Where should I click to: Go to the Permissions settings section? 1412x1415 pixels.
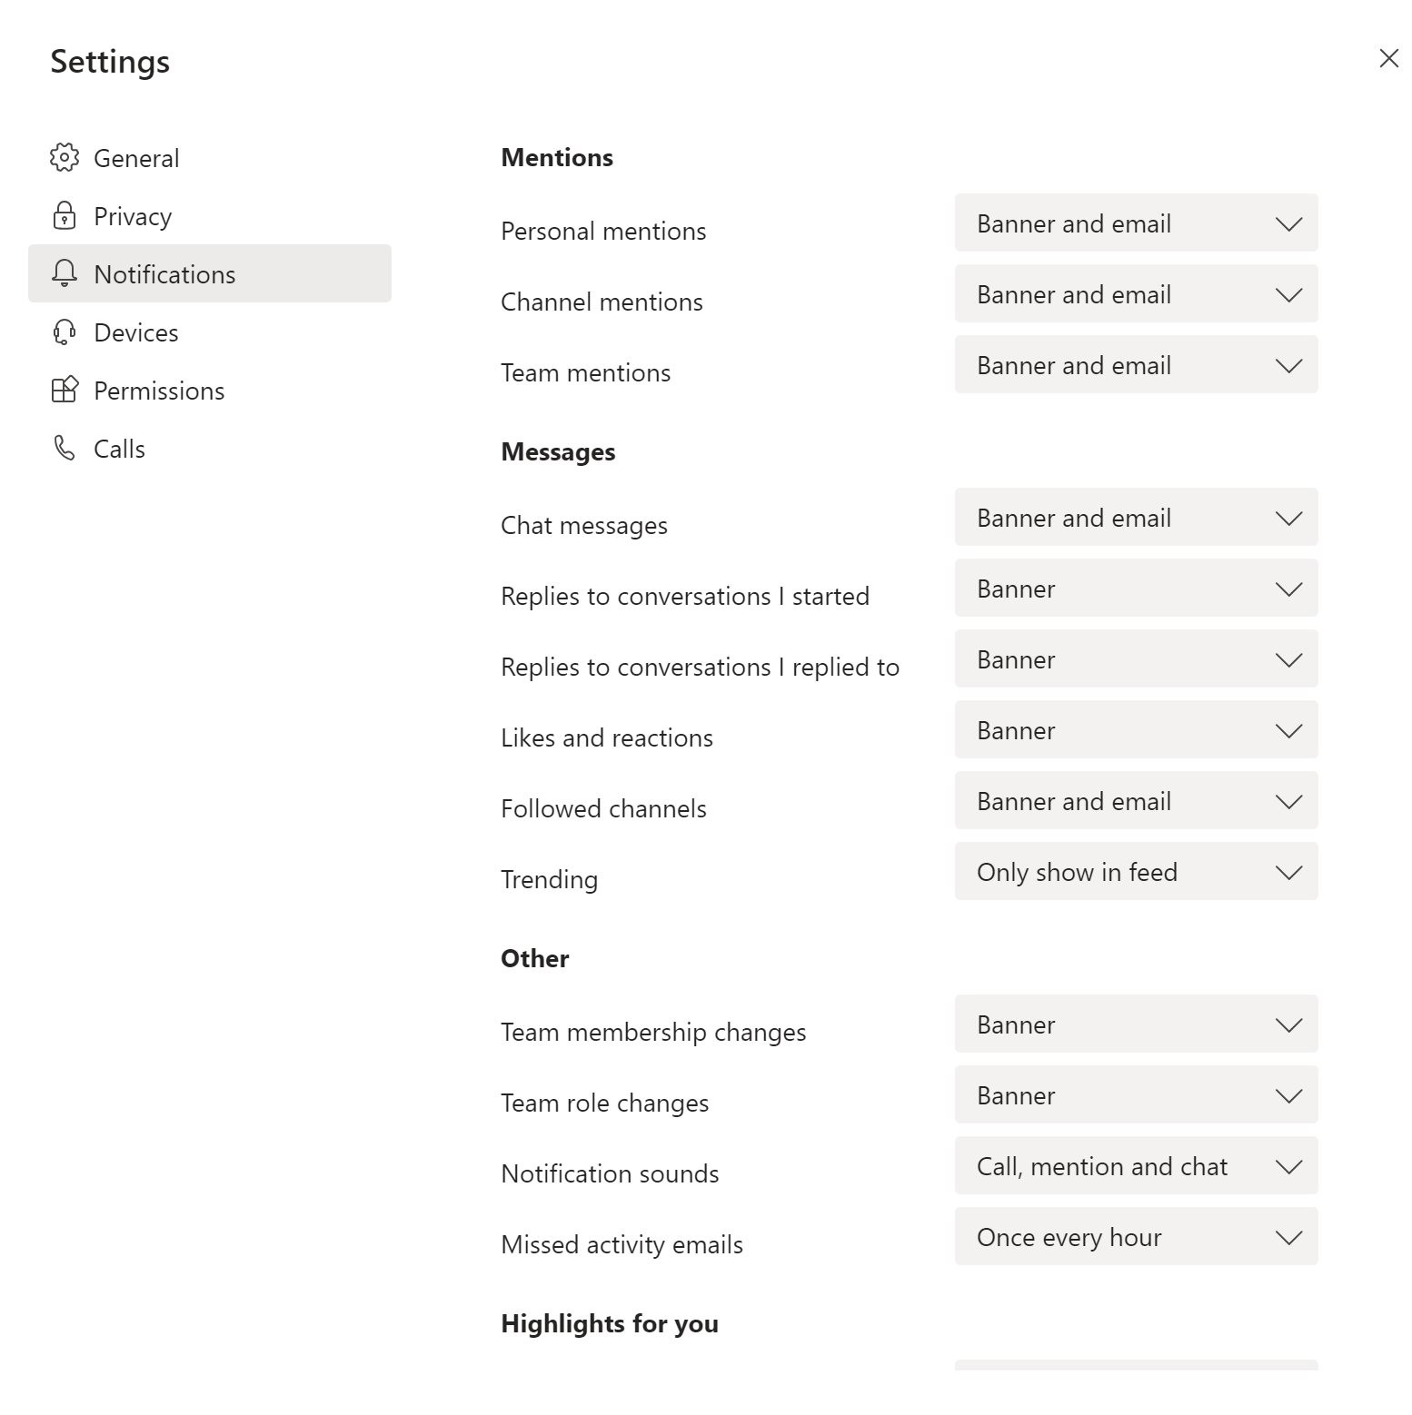tap(210, 390)
